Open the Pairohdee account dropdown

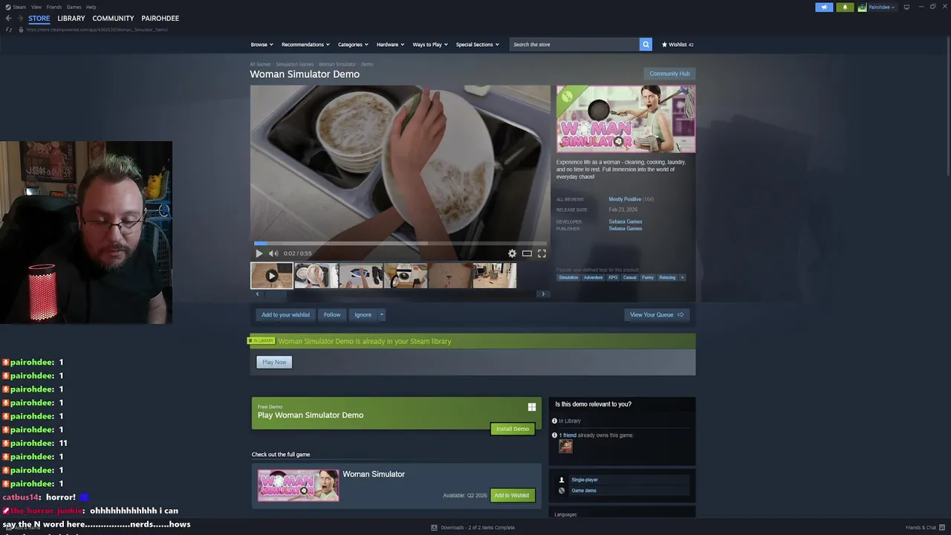pos(877,7)
